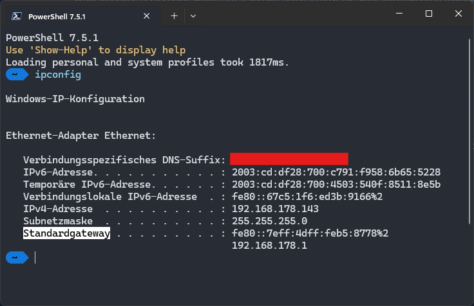The height and width of the screenshot is (306, 474).
Task: Click the Windows-IP-Konfiguration line
Action: tap(75, 99)
